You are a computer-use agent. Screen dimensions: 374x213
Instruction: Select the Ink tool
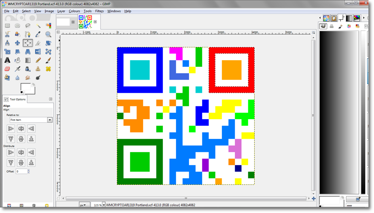28,69
